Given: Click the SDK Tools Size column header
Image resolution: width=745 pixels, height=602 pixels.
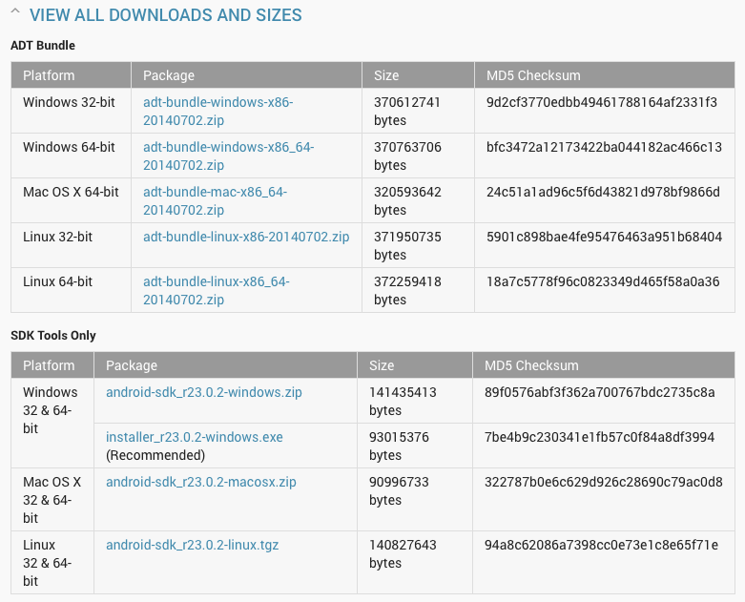Looking at the screenshot, I should (414, 364).
